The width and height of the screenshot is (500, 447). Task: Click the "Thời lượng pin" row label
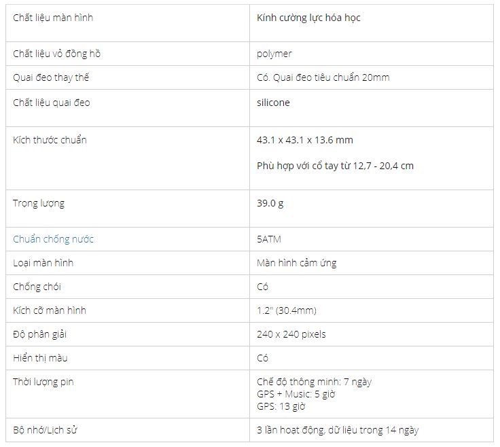coord(43,382)
